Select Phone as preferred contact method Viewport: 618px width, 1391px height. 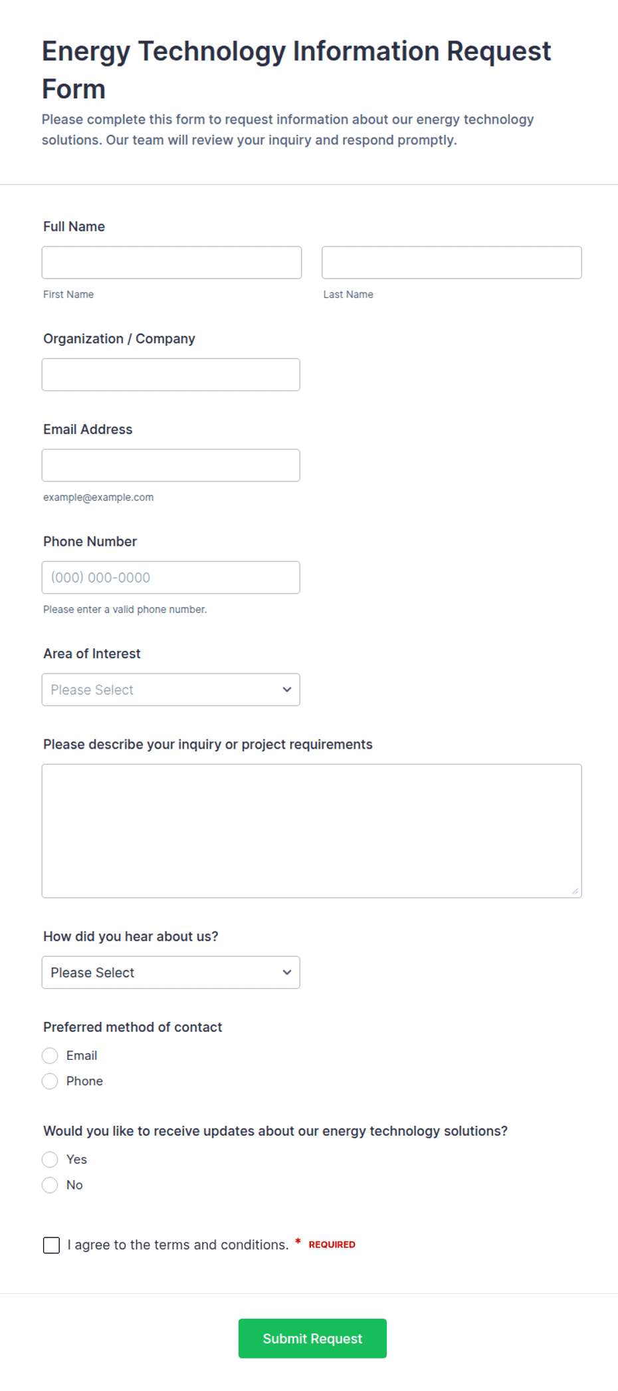(x=50, y=1082)
